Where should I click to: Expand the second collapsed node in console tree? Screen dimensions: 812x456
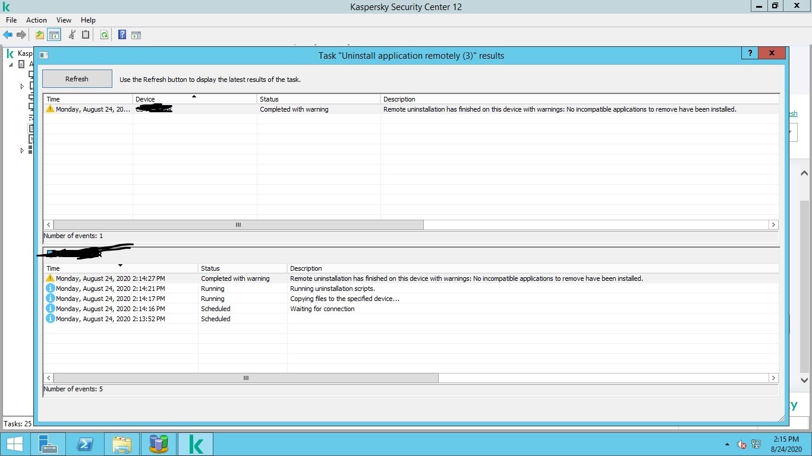22,87
